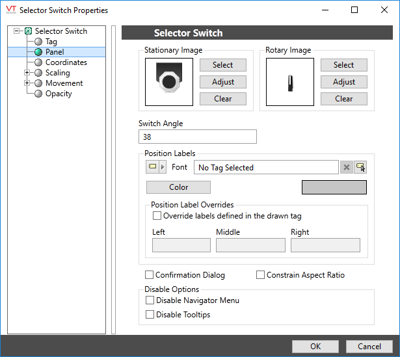Screen dimensions: 400x357
Task: Open the Coordinates page in the tree
Action: tap(66, 62)
